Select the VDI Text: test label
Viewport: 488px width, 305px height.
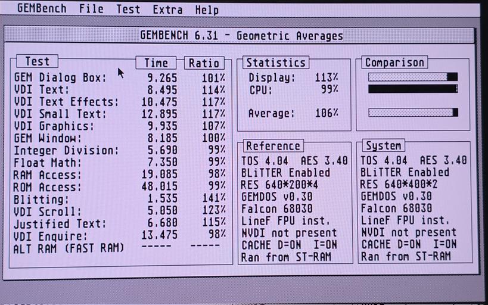click(42, 89)
